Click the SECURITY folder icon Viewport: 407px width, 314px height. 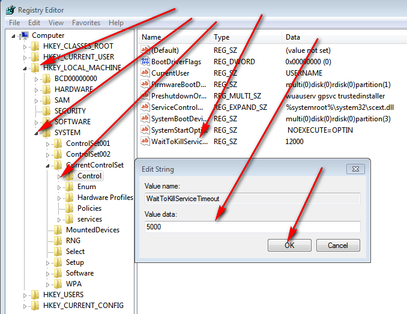[46, 111]
